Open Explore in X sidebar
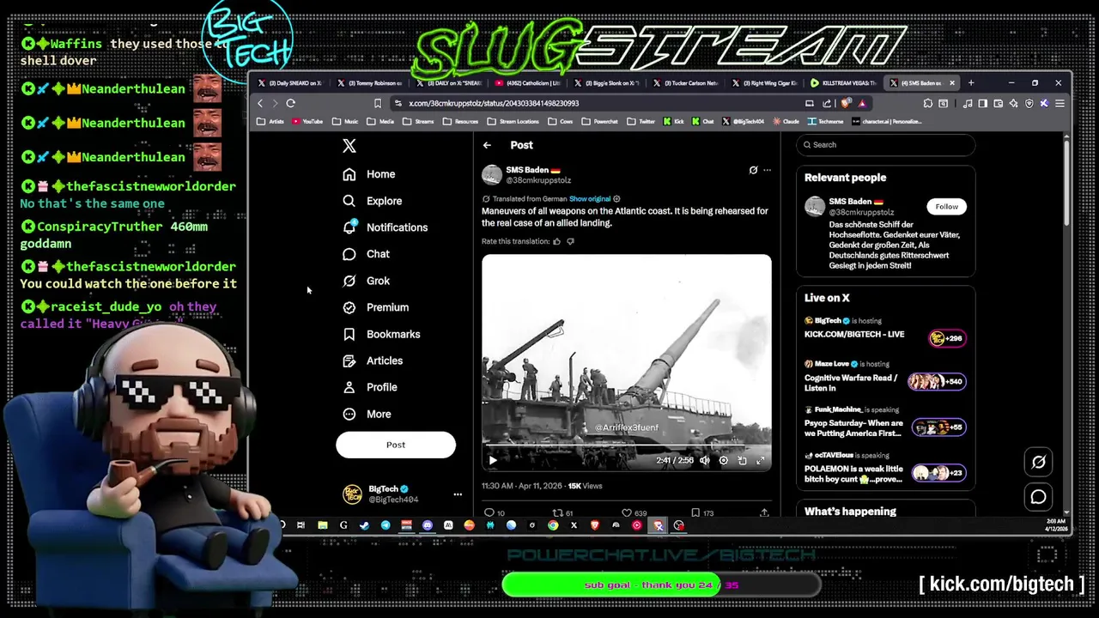The height and width of the screenshot is (618, 1099). (372, 201)
